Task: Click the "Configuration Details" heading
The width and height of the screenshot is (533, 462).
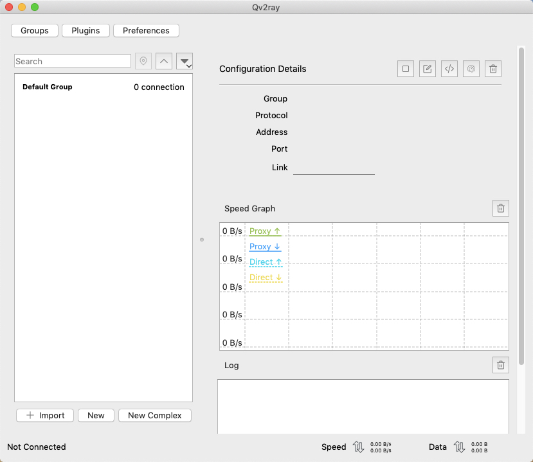Action: pos(263,69)
